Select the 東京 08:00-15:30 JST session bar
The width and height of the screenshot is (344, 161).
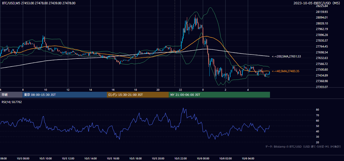coord(65,95)
